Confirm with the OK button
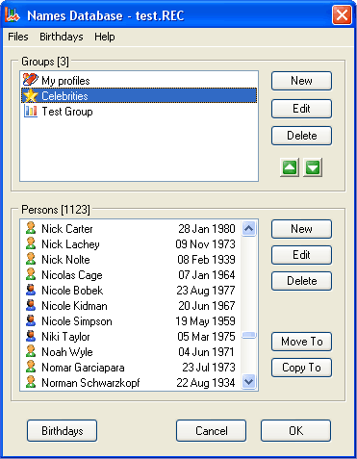The height and width of the screenshot is (459, 357). pos(295,431)
